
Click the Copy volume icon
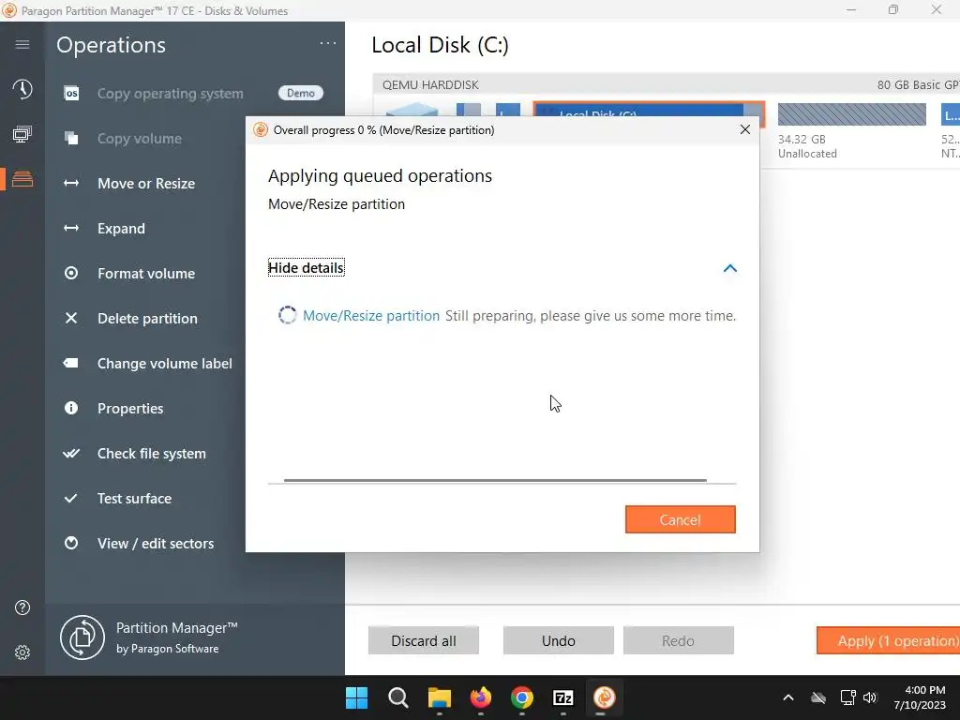[71, 139]
